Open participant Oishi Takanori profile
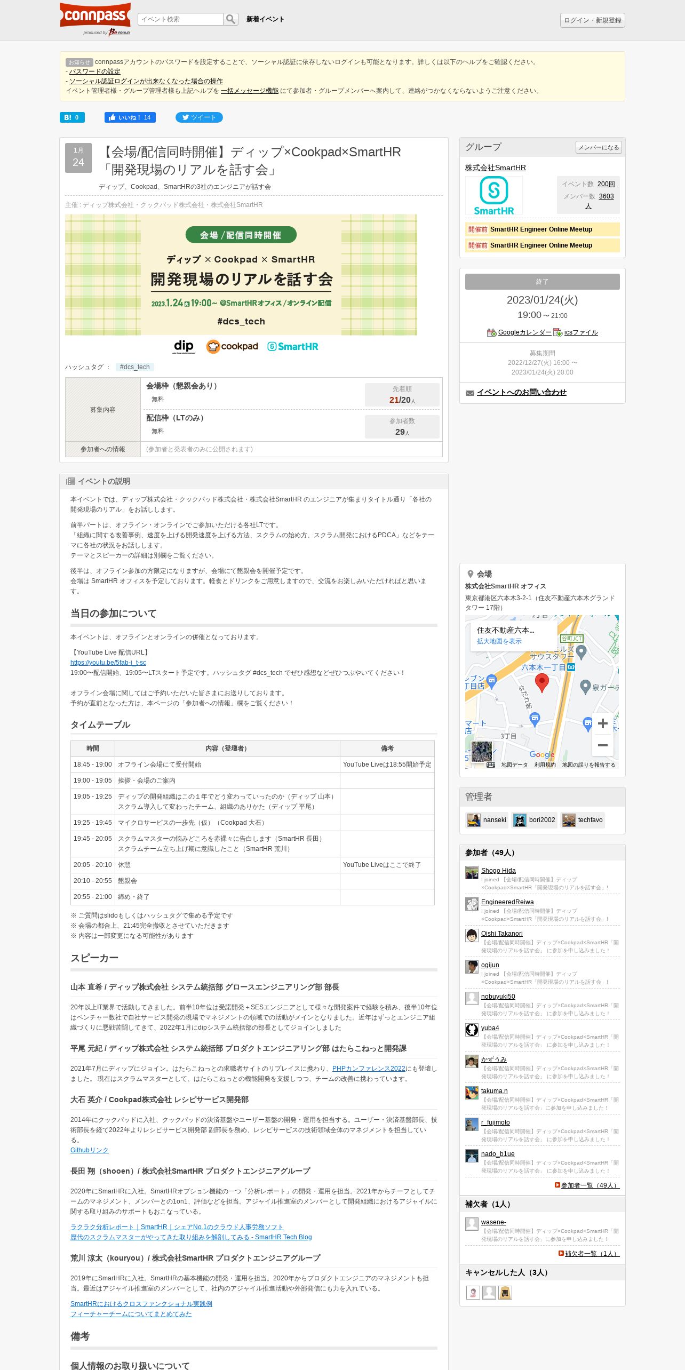Image resolution: width=685 pixels, height=1370 pixels. tap(501, 934)
